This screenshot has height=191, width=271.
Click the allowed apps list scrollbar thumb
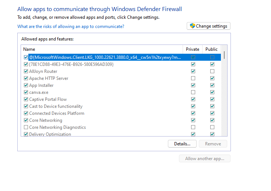click(x=224, y=55)
